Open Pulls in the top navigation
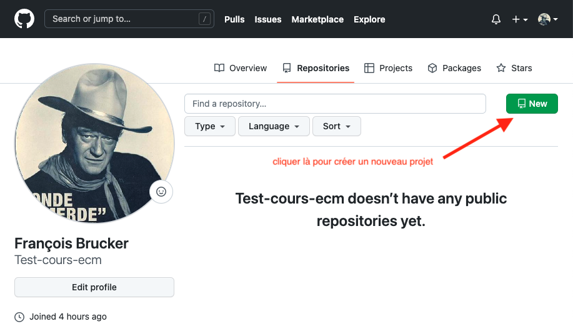The image size is (573, 329). tap(234, 19)
